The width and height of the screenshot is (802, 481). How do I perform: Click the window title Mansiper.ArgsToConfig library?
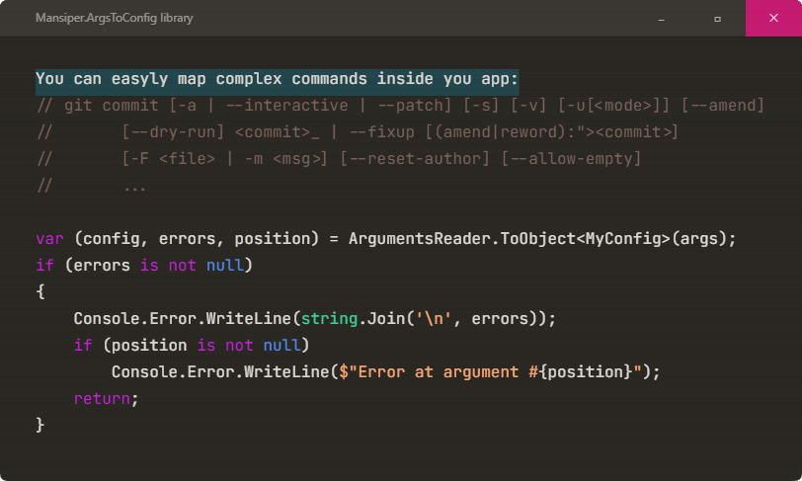coord(114,18)
